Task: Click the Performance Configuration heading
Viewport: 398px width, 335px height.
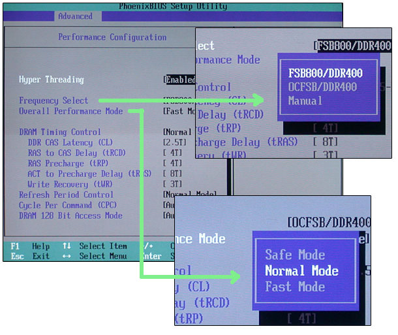Action: click(112, 37)
